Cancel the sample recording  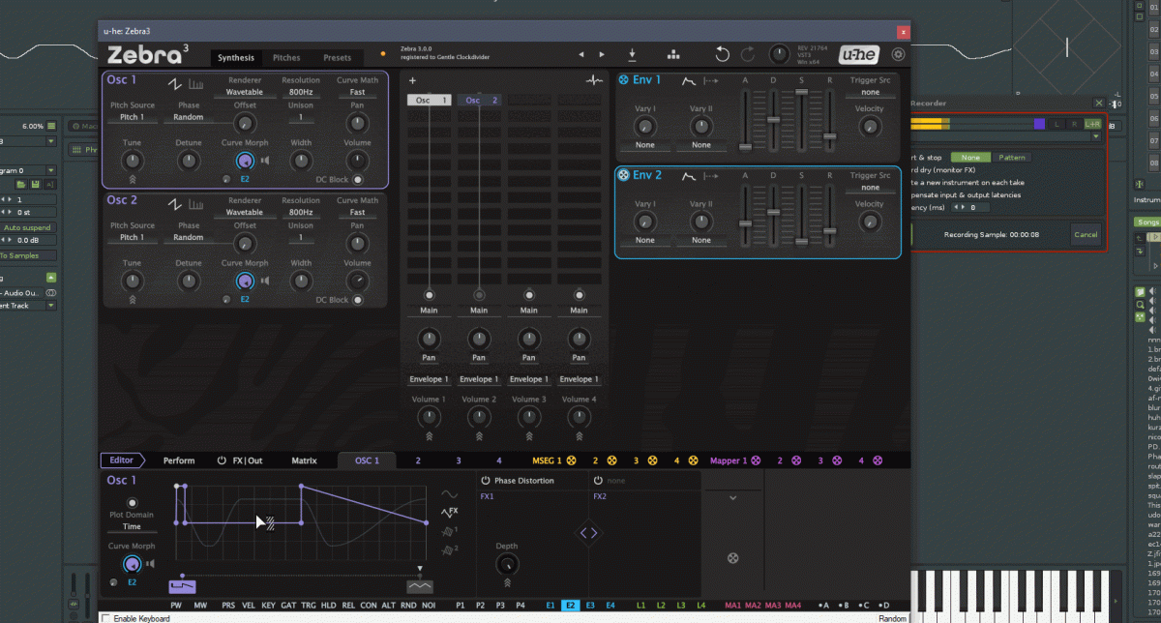(1086, 234)
